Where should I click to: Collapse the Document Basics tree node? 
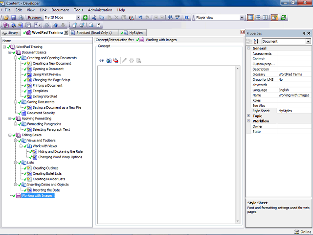(10, 52)
